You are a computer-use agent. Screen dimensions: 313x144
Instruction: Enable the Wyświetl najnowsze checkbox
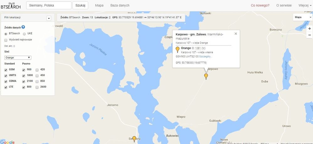(6, 40)
